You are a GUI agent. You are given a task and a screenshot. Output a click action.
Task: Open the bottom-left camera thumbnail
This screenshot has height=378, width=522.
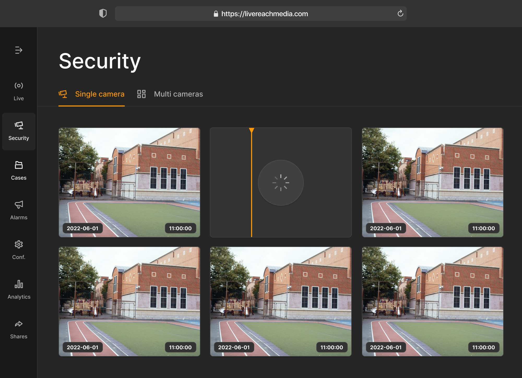point(129,302)
